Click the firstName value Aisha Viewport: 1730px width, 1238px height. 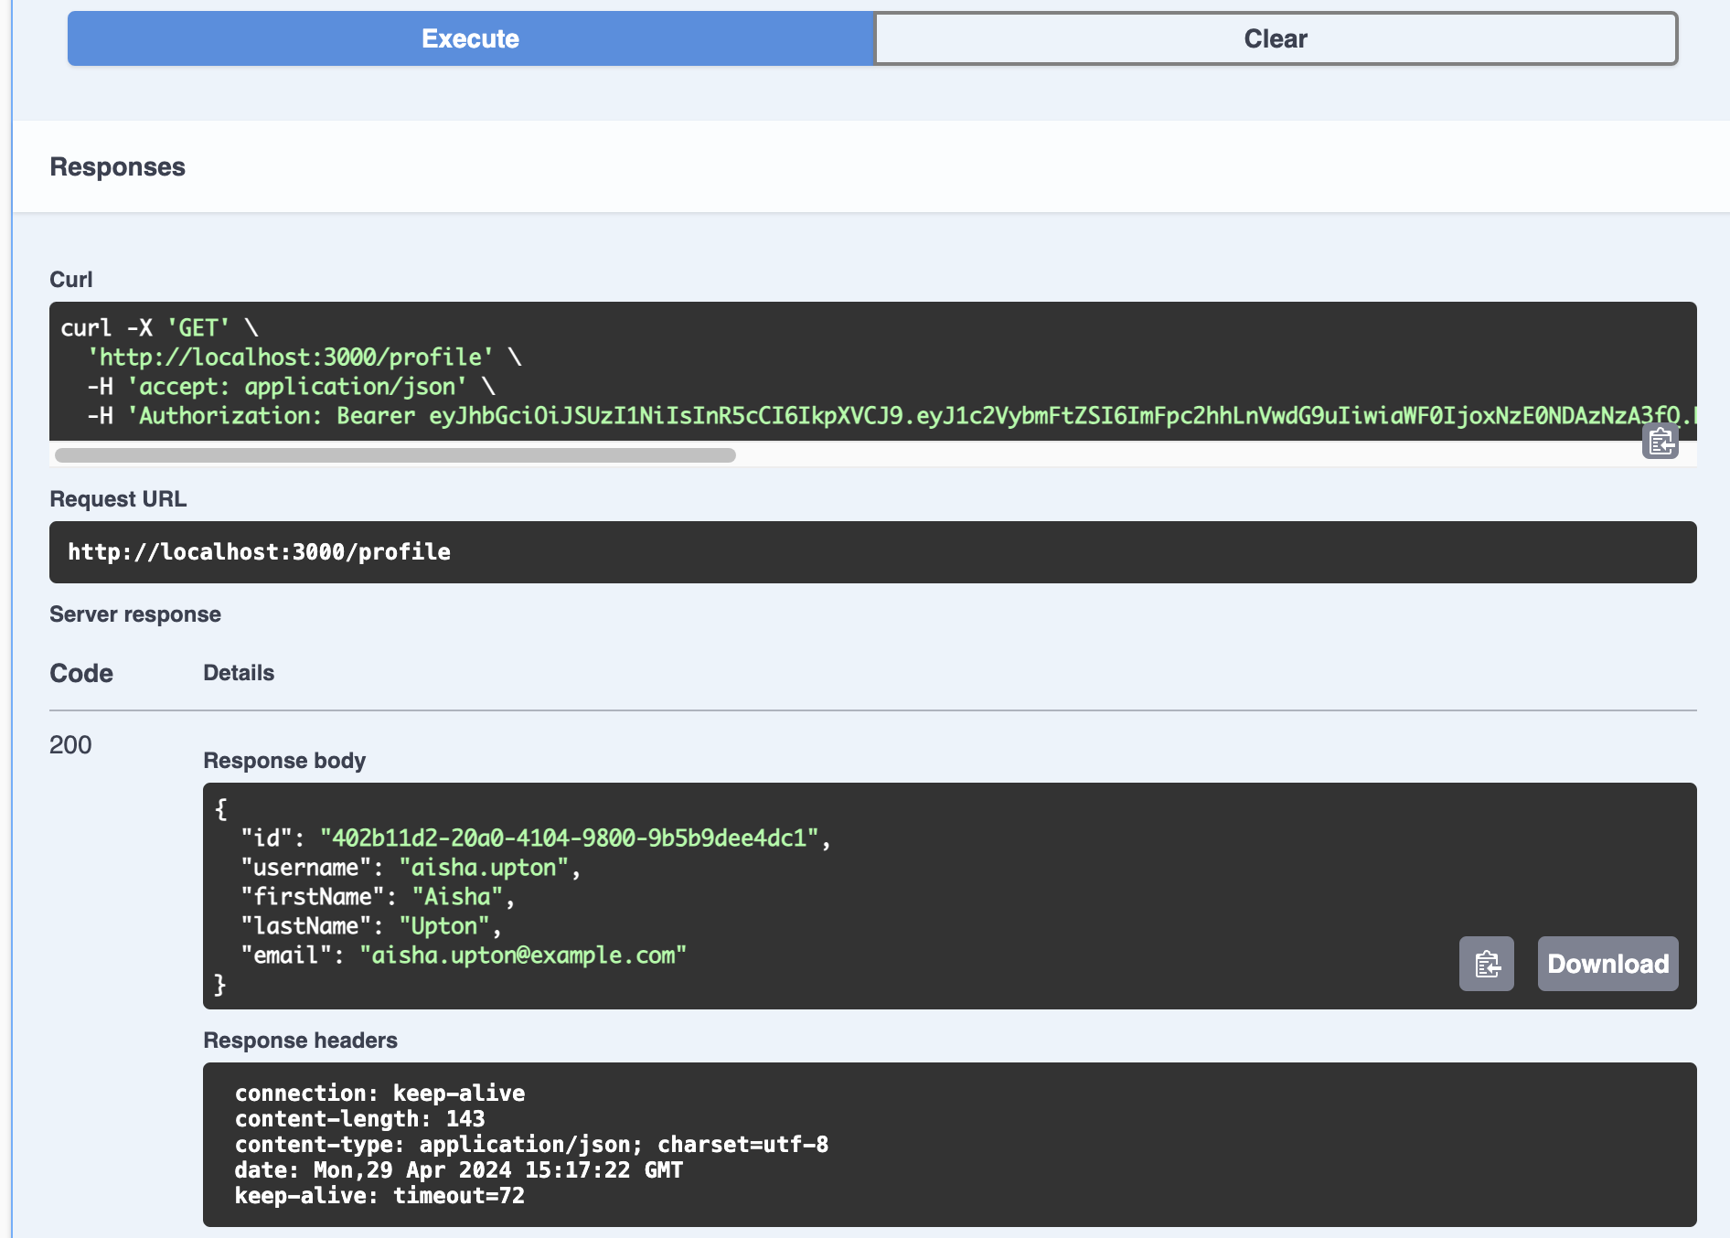pos(457,897)
